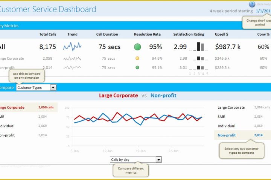Viewport: 271px width, 180px height.
Task: Select Non-profit in the left list
Action: (x=29, y=135)
